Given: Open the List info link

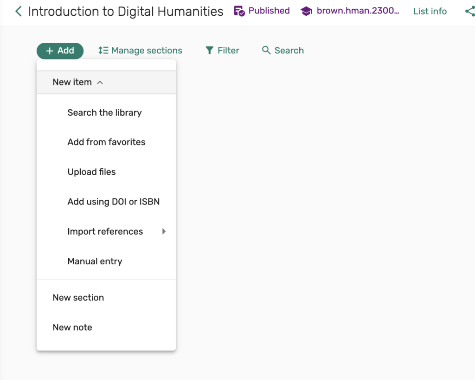Looking at the screenshot, I should pos(430,11).
